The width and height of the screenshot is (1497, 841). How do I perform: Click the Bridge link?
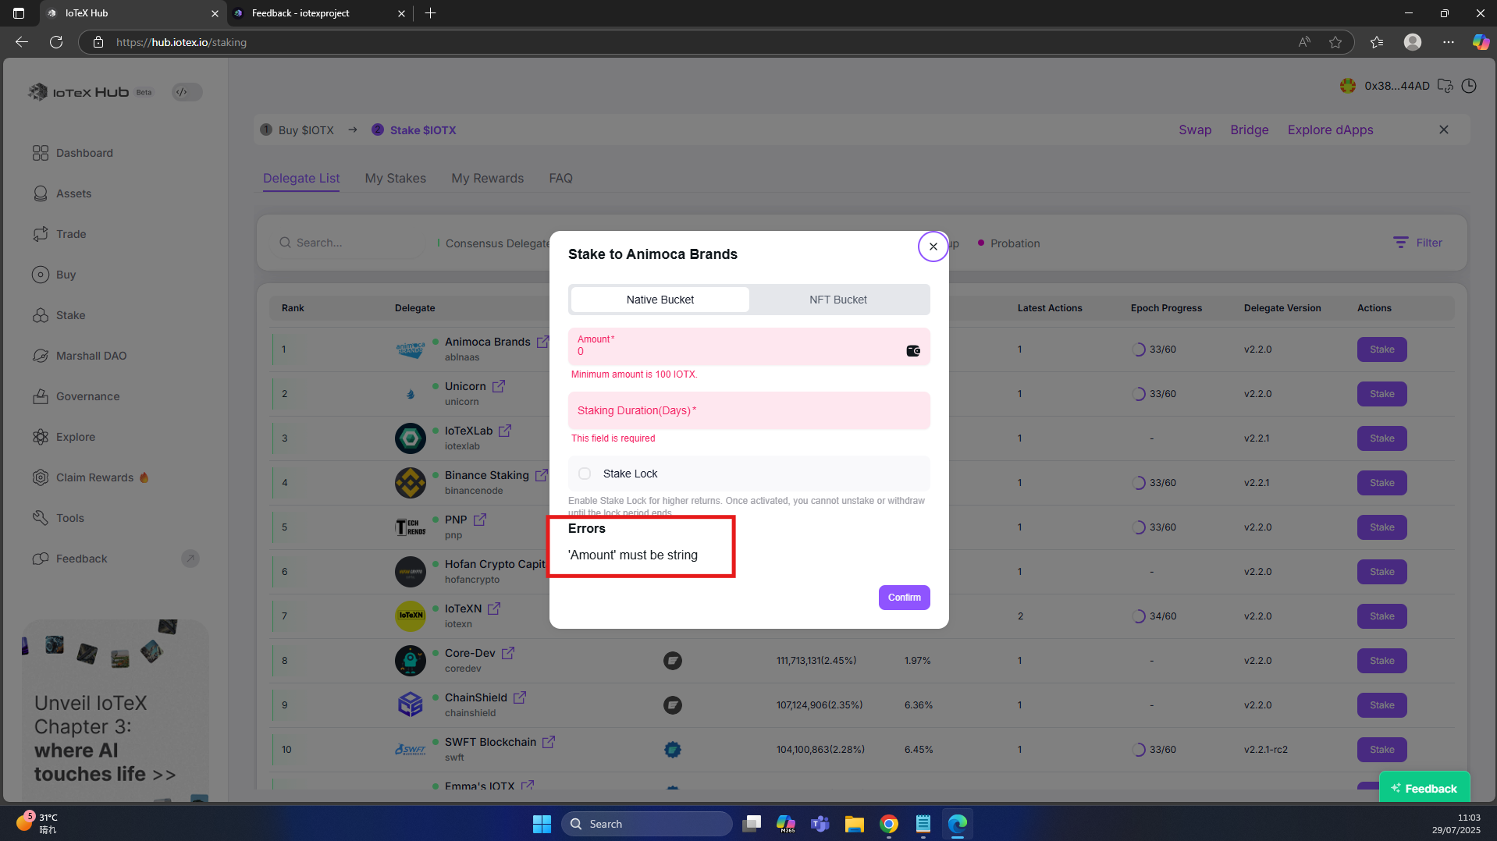[1249, 130]
